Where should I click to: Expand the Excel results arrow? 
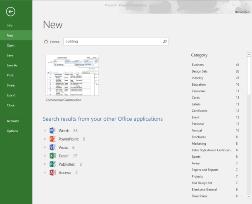click(45, 156)
